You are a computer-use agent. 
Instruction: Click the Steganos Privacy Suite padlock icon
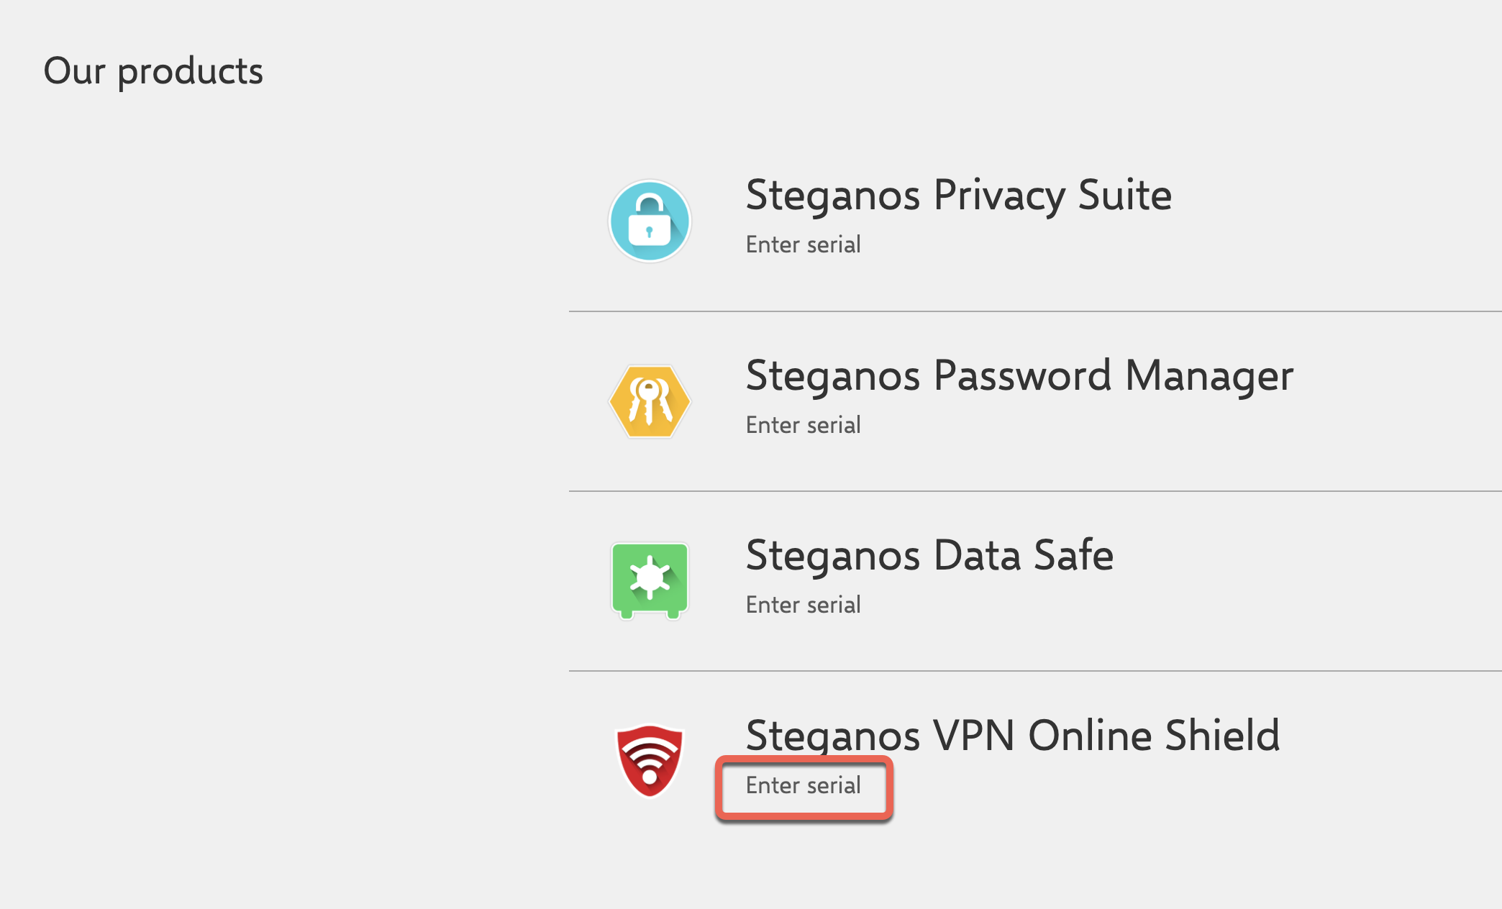(x=650, y=221)
